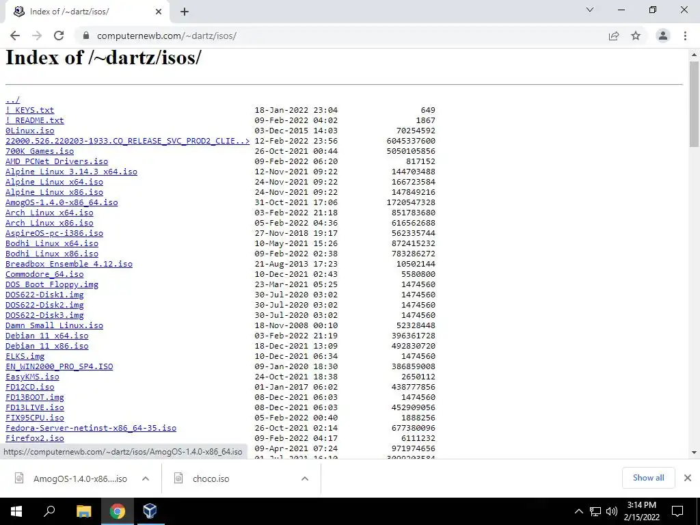Download Alpine_Linux_3.14.3_x64.iso
This screenshot has height=525, width=700.
(71, 172)
